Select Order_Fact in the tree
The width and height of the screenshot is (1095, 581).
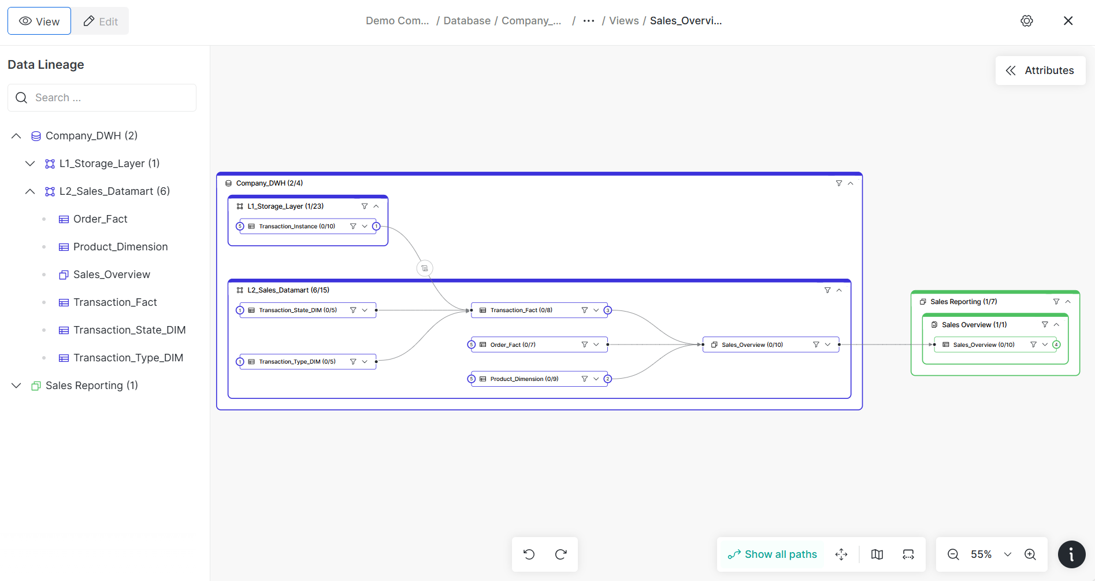pyautogui.click(x=100, y=219)
